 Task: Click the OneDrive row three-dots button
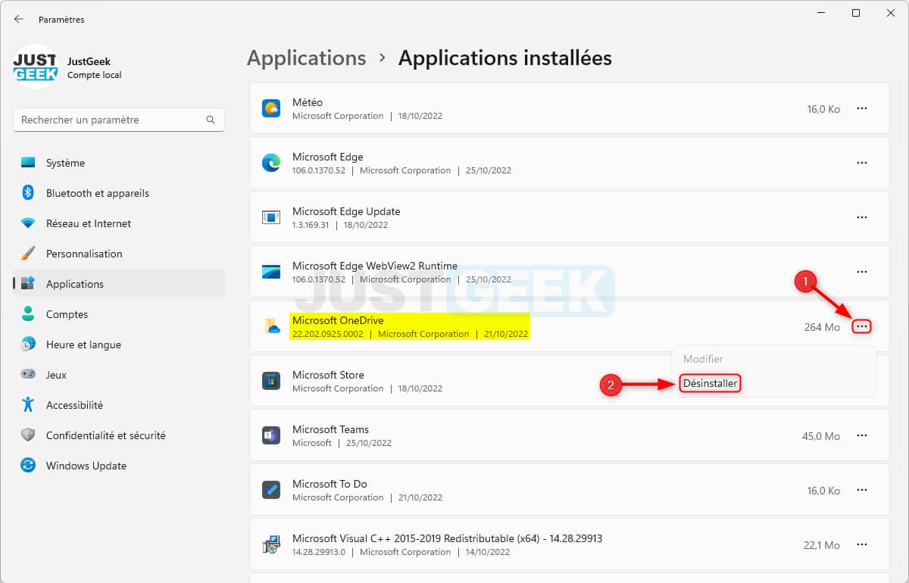(x=861, y=326)
